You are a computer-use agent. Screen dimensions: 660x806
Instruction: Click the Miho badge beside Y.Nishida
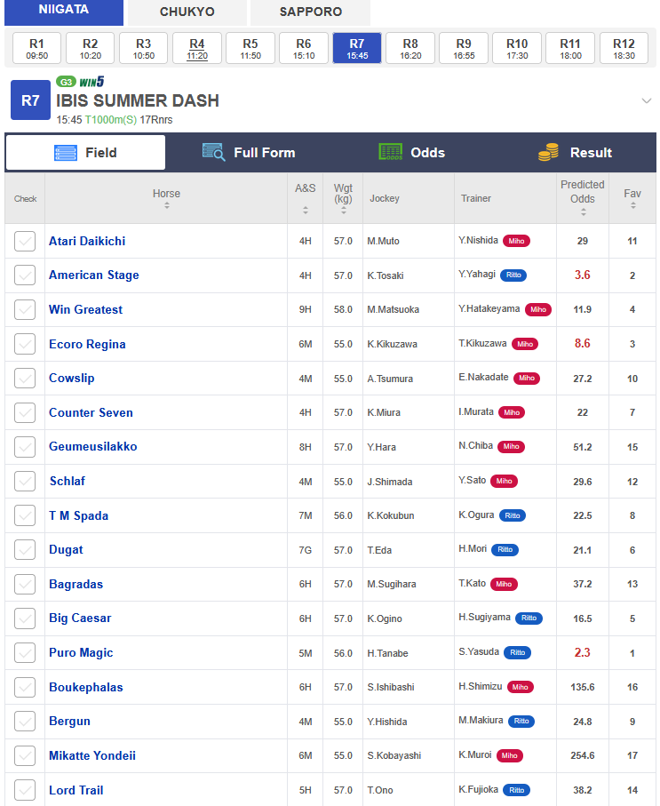coord(516,241)
